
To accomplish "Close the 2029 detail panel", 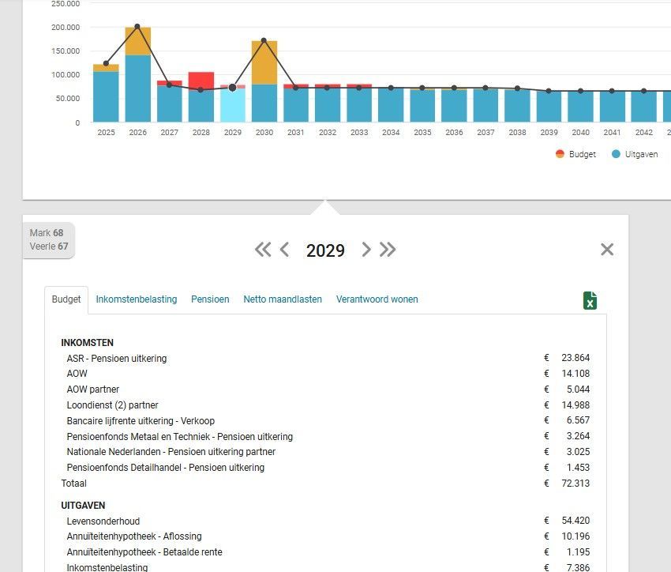I will pyautogui.click(x=607, y=250).
